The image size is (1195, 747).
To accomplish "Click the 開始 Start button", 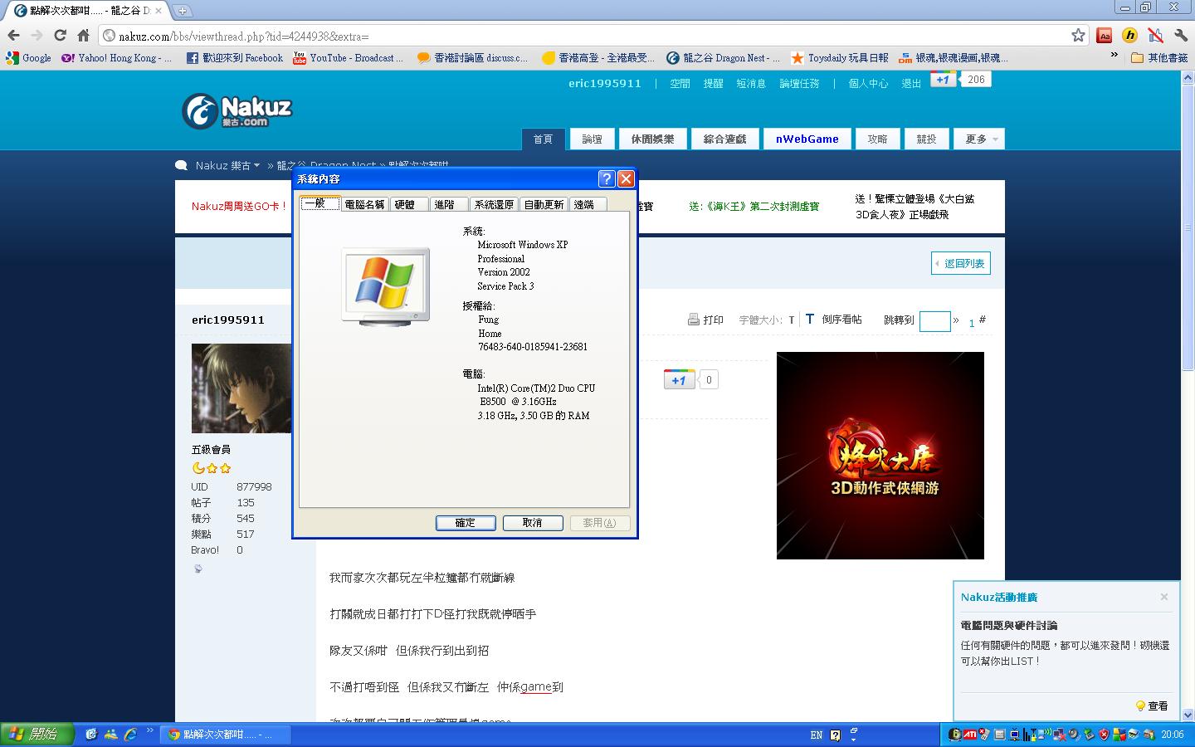I will tap(37, 735).
